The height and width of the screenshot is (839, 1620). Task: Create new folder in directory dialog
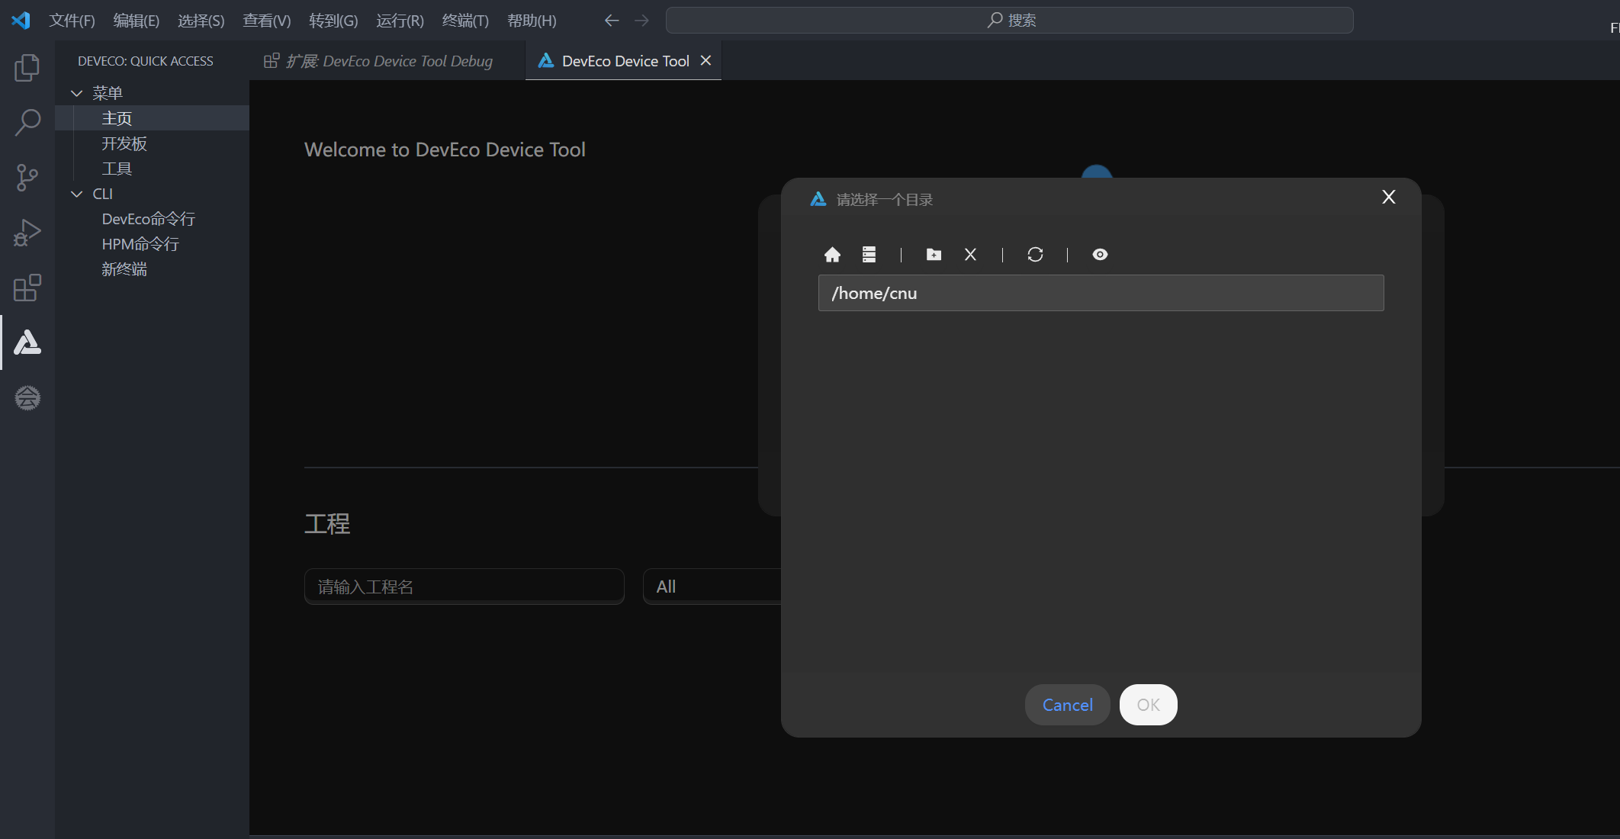point(934,255)
